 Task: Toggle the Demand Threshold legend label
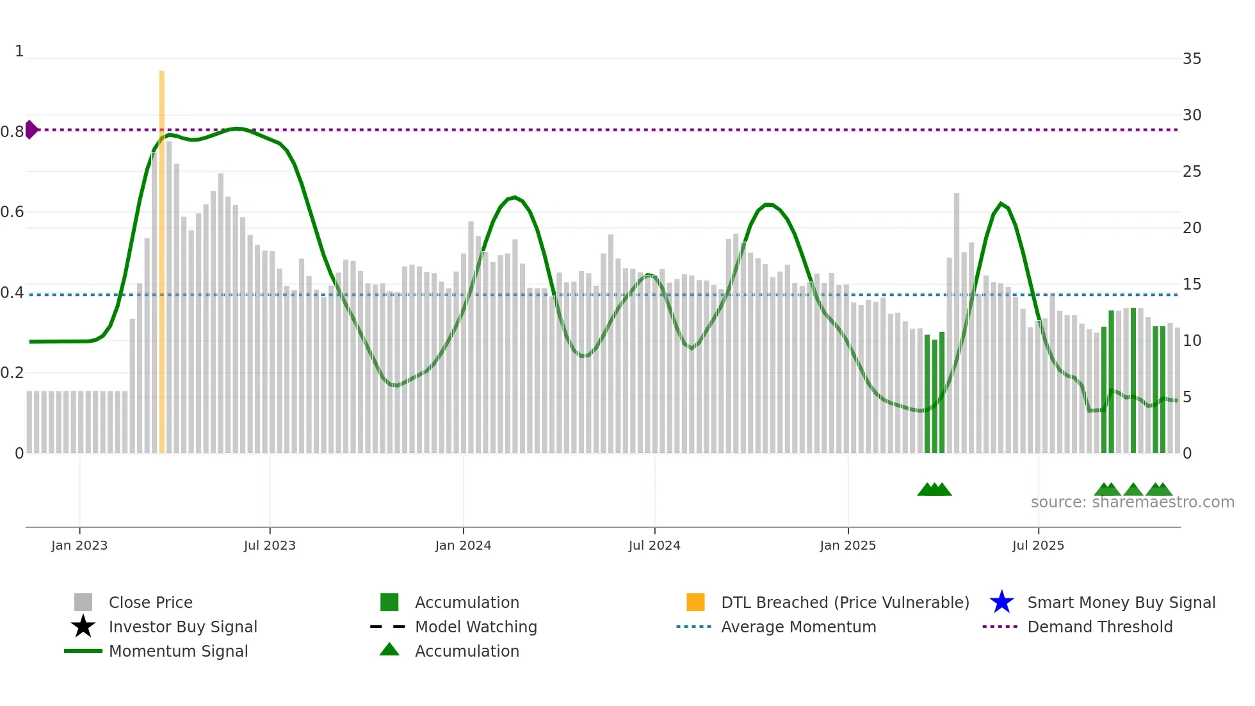point(1099,627)
